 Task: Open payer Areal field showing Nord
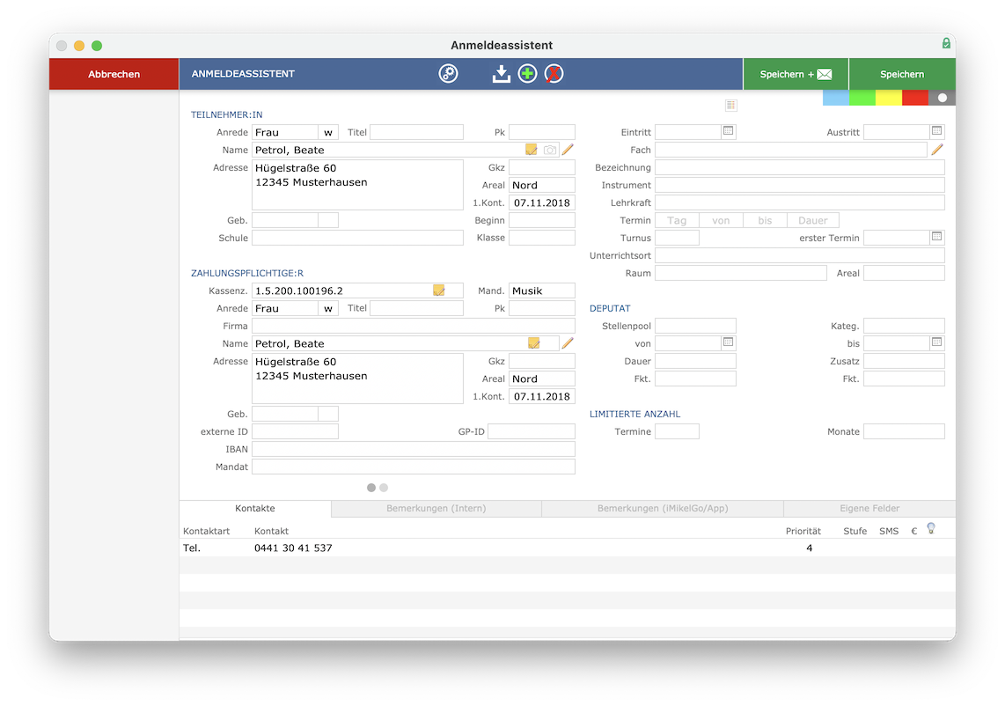(x=541, y=379)
